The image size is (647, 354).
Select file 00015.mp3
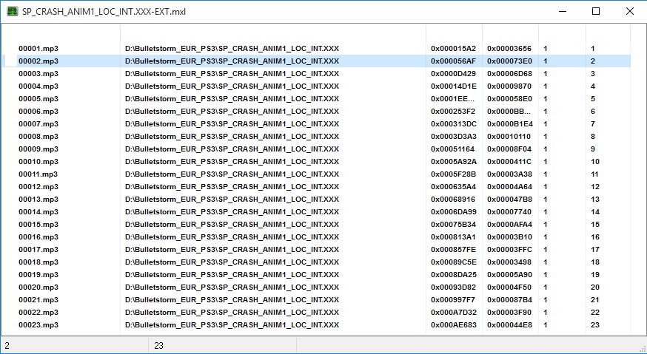(x=38, y=225)
